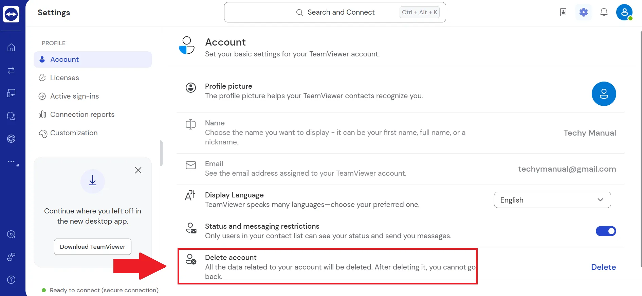
Task: Click the large profile picture avatar
Action: (604, 94)
